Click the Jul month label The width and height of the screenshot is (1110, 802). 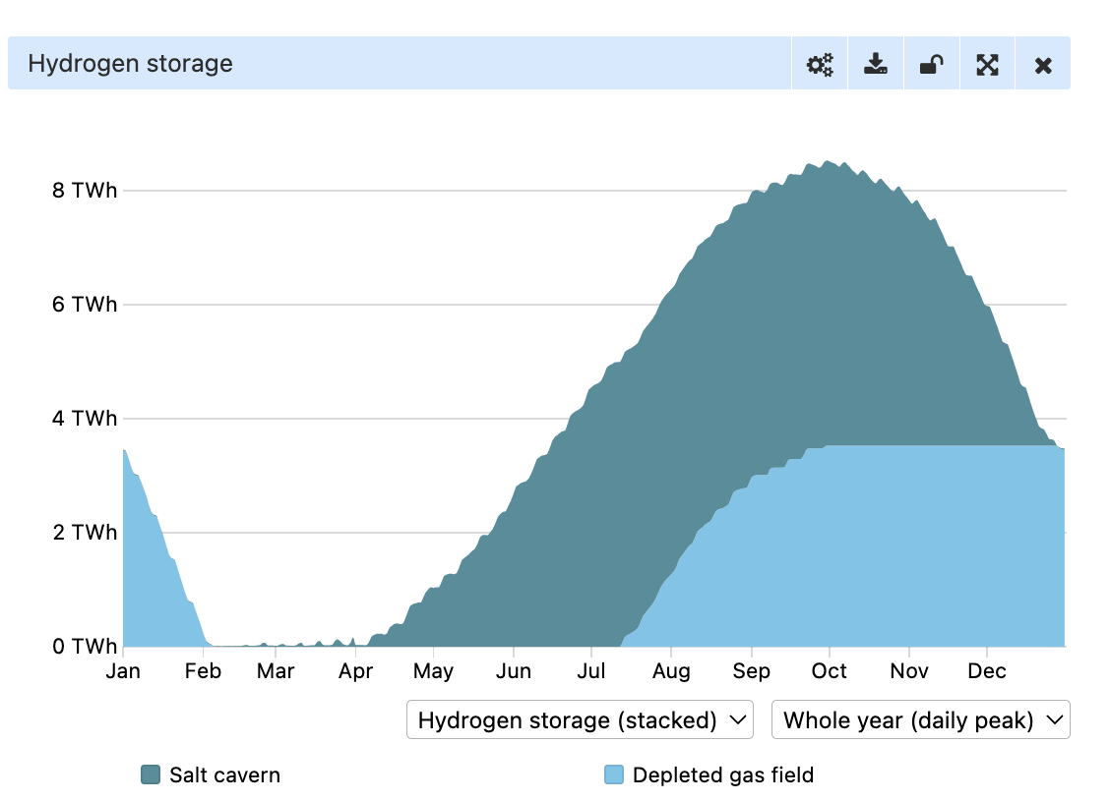[x=591, y=671]
